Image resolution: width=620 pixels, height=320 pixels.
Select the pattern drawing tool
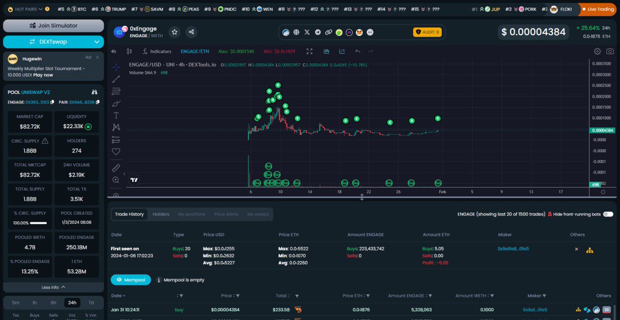click(x=116, y=127)
